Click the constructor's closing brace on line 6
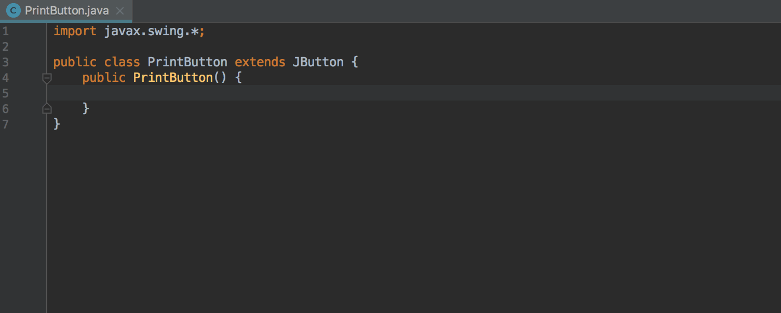 [x=86, y=108]
